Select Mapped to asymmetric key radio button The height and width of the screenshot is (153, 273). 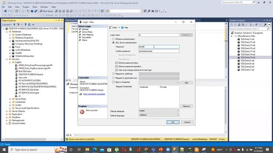[x=113, y=78]
